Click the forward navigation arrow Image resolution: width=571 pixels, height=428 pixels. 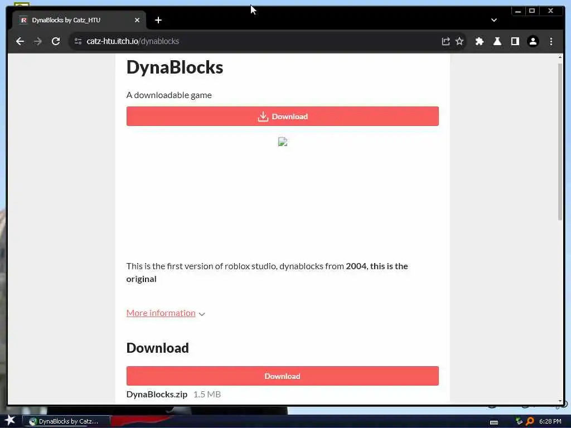[x=38, y=41]
